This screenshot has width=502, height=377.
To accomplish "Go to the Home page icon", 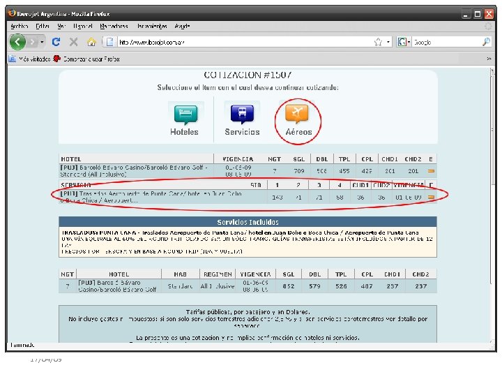I will point(91,42).
